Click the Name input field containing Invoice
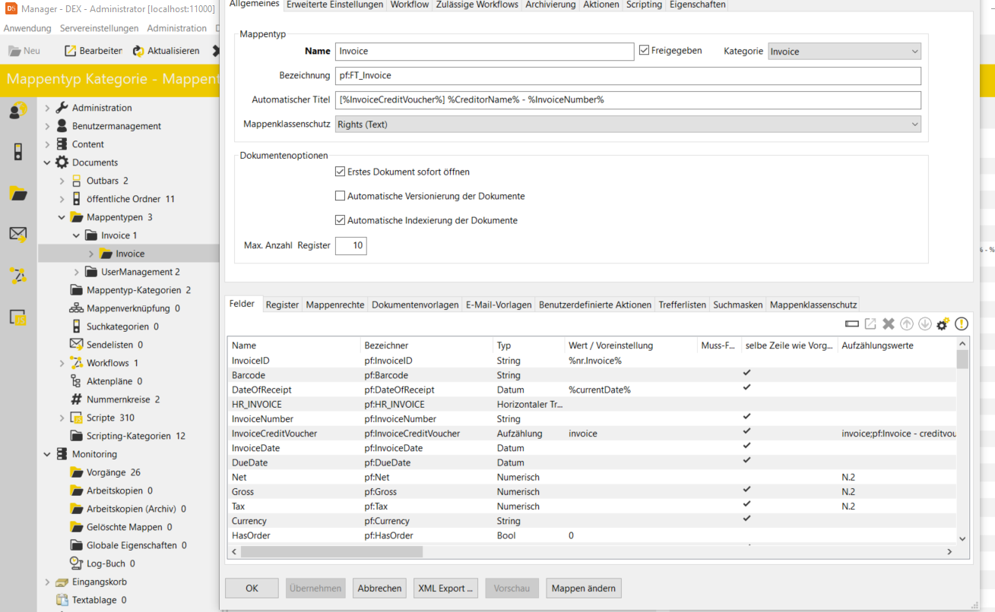The height and width of the screenshot is (612, 995). click(x=484, y=52)
